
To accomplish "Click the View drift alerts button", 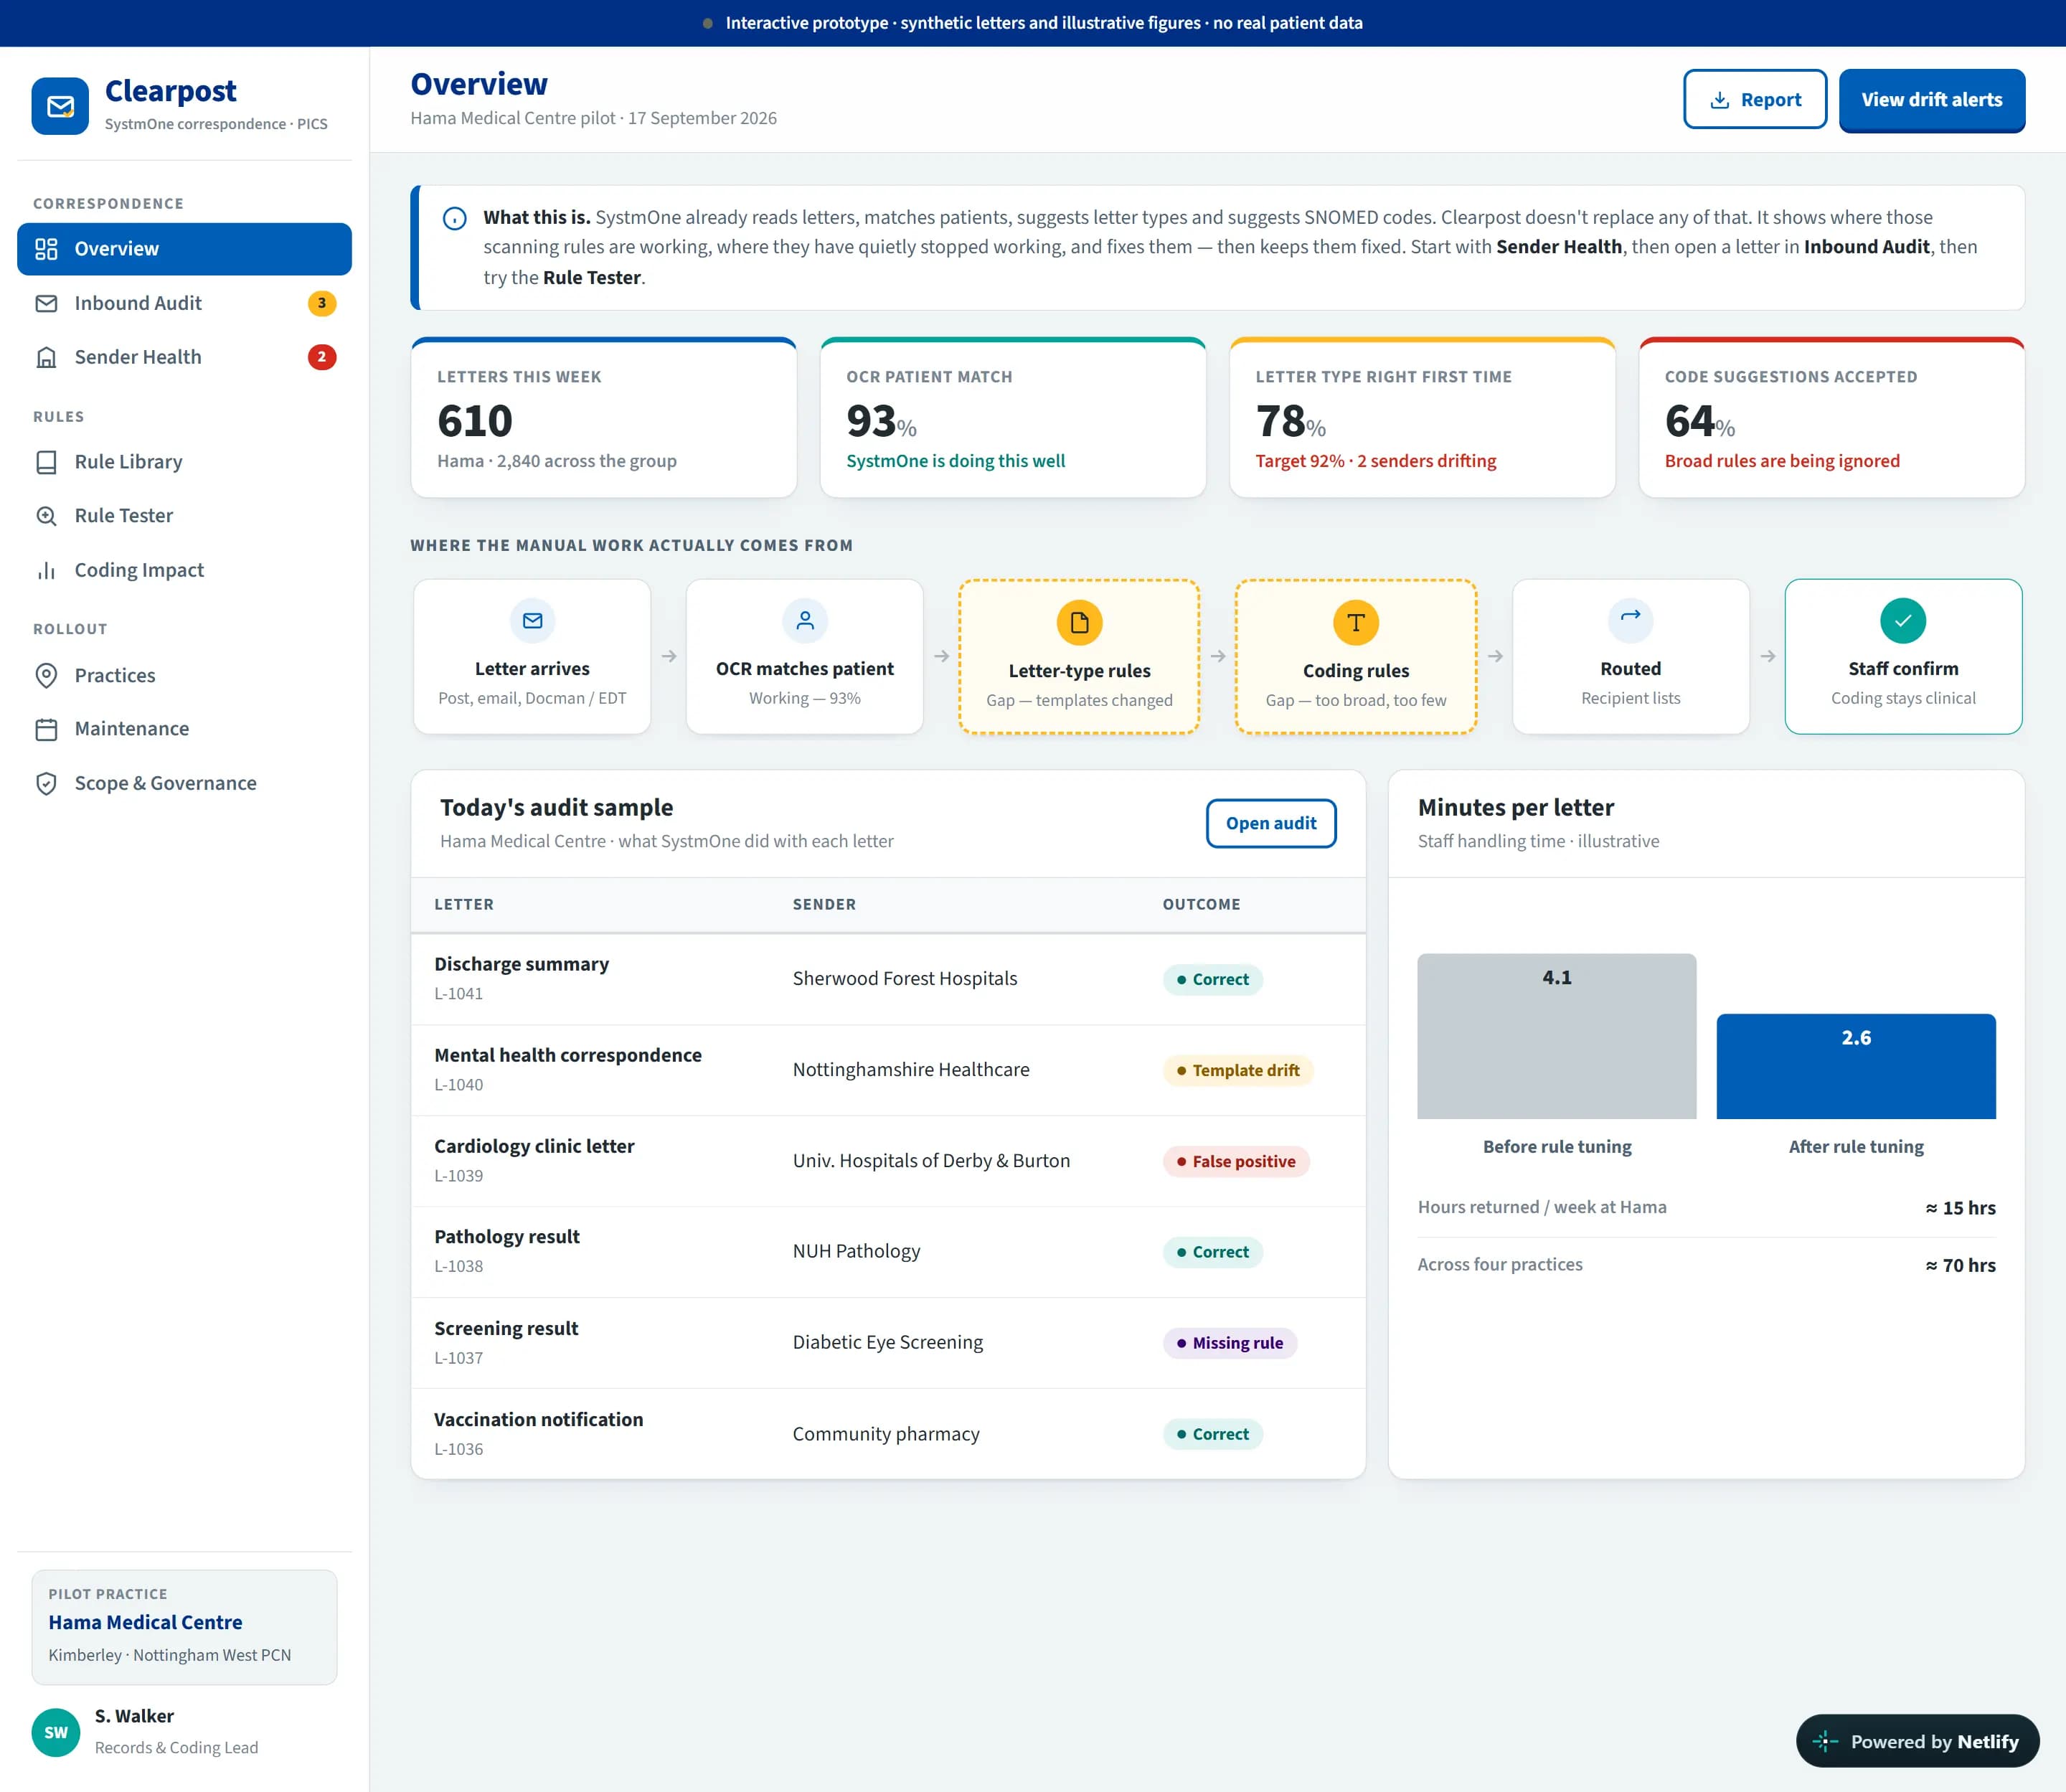I will [x=1932, y=99].
